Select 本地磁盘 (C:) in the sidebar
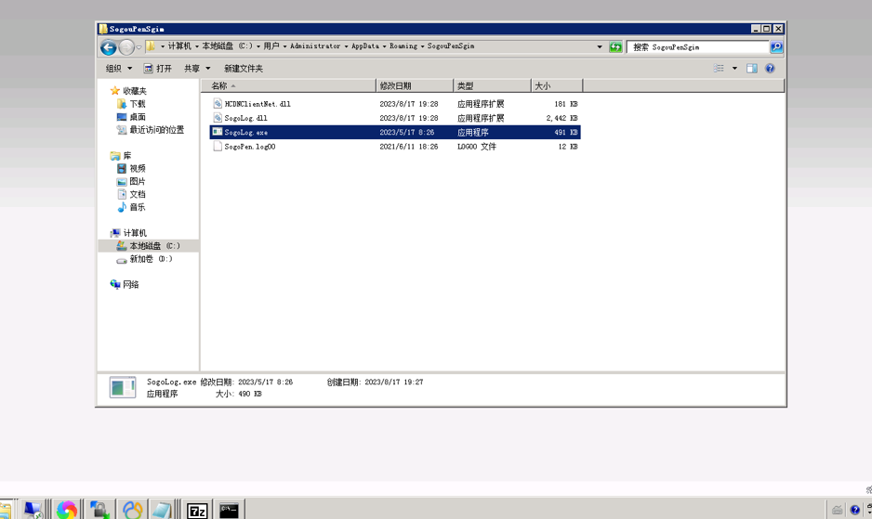Image resolution: width=872 pixels, height=519 pixels. tap(148, 246)
